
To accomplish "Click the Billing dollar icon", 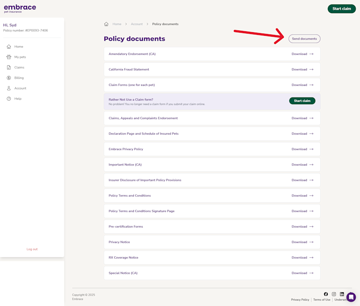I will [x=9, y=77].
